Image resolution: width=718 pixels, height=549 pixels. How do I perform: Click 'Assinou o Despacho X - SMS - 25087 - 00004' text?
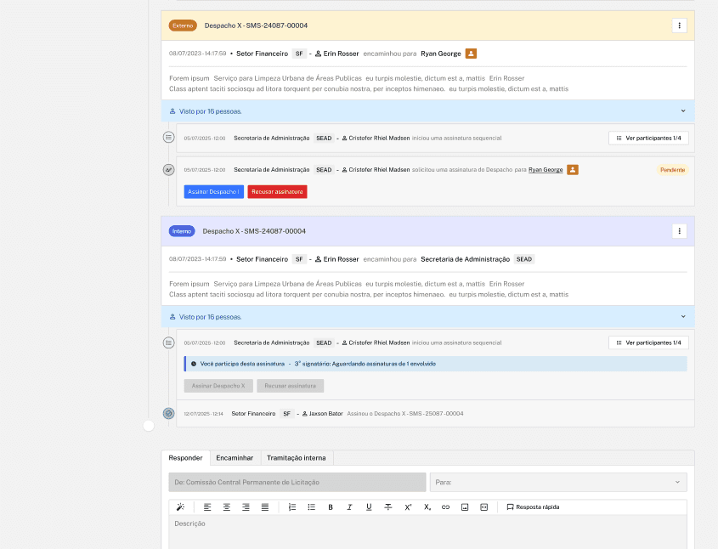[405, 414]
